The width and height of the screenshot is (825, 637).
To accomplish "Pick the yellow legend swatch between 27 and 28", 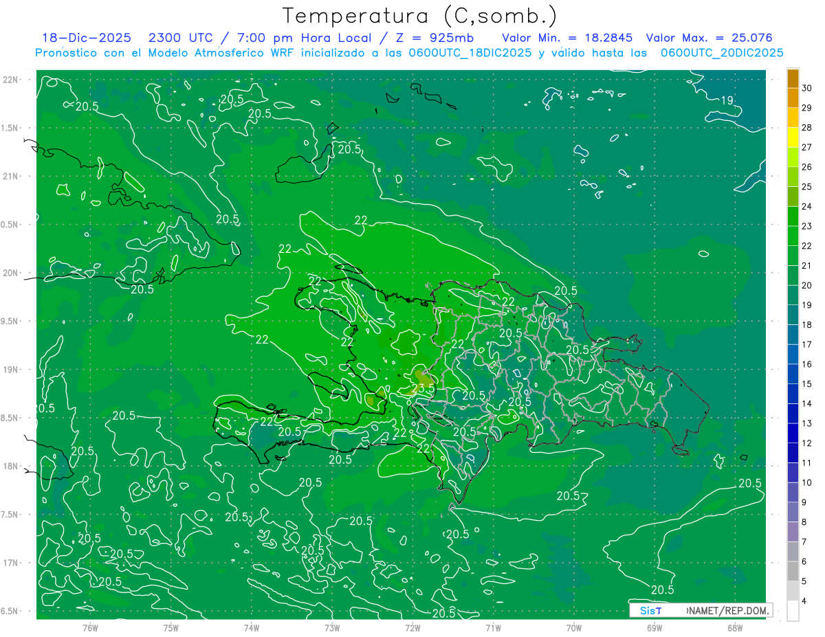I will pos(793,137).
